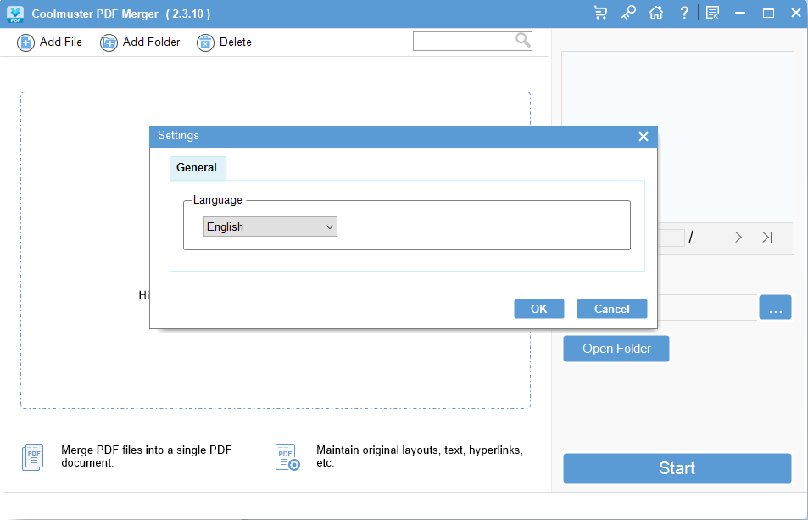Go to next preview page arrow
Image resolution: width=808 pixels, height=520 pixels.
[x=738, y=237]
